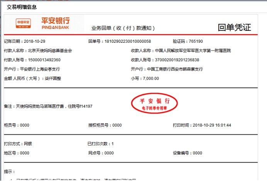This screenshot has height=181, width=267.
Task: Click the 柜员号 0000 field
Action: pos(17,125)
